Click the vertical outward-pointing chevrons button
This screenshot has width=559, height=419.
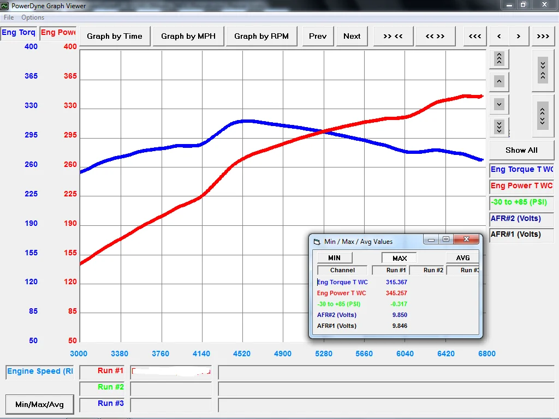[x=543, y=116]
